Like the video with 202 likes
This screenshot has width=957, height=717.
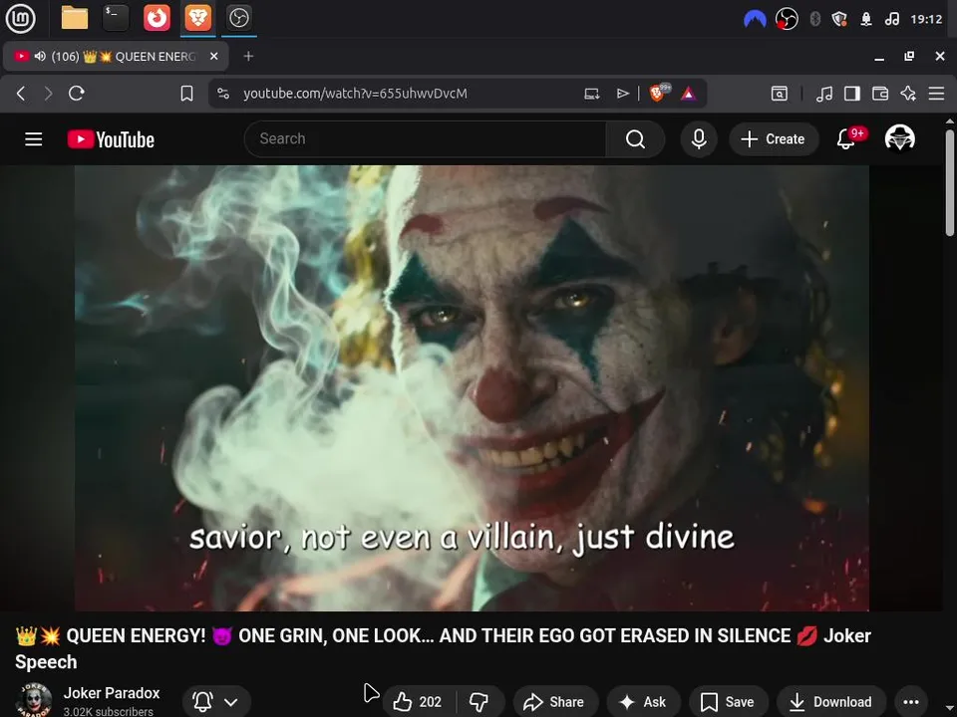(418, 702)
